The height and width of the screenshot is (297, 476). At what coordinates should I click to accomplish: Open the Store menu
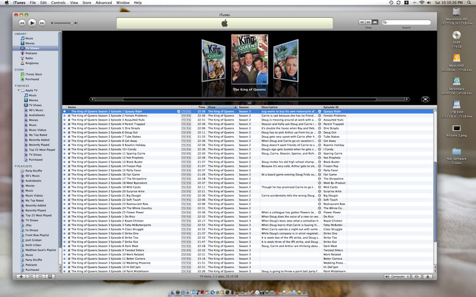click(x=87, y=2)
